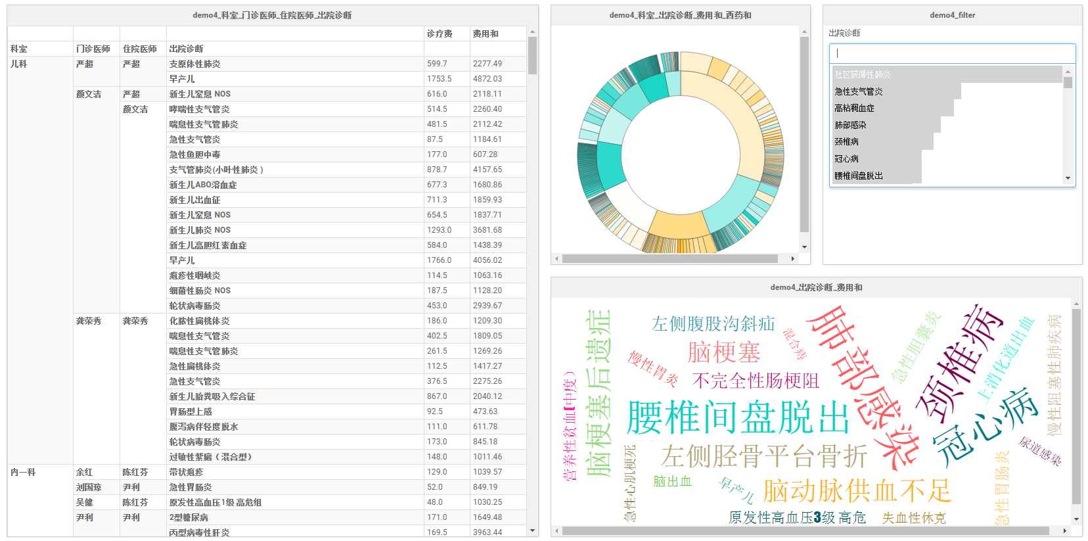This screenshot has height=541, width=1088.
Task: Select the highlighted 社区获得性肺炎 filter option
Action: pos(863,74)
